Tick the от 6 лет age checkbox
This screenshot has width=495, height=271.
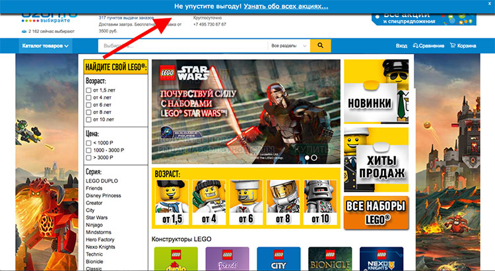(x=88, y=105)
